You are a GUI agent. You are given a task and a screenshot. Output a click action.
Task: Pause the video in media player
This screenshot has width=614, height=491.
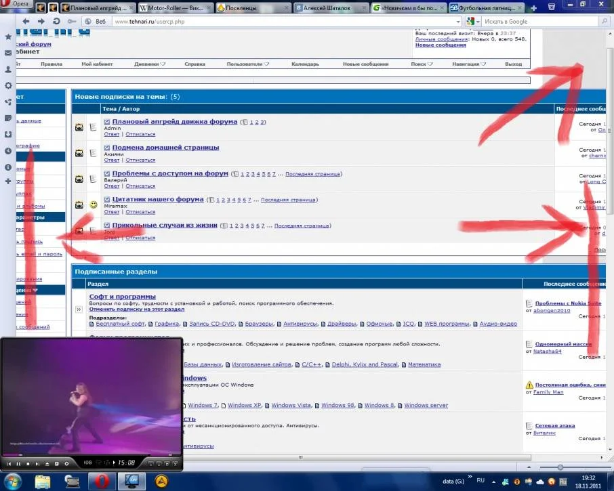click(x=18, y=463)
